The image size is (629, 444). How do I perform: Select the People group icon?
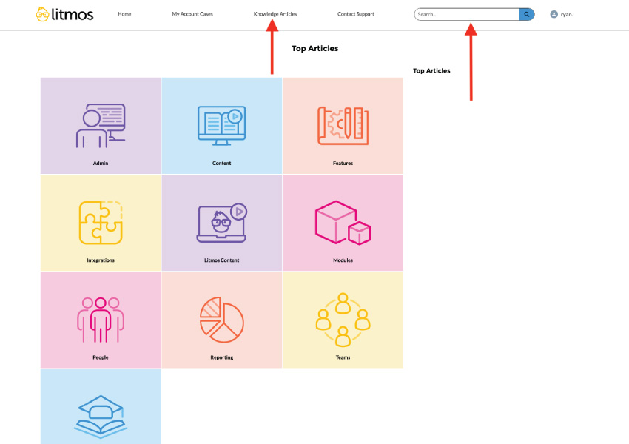coord(101,319)
